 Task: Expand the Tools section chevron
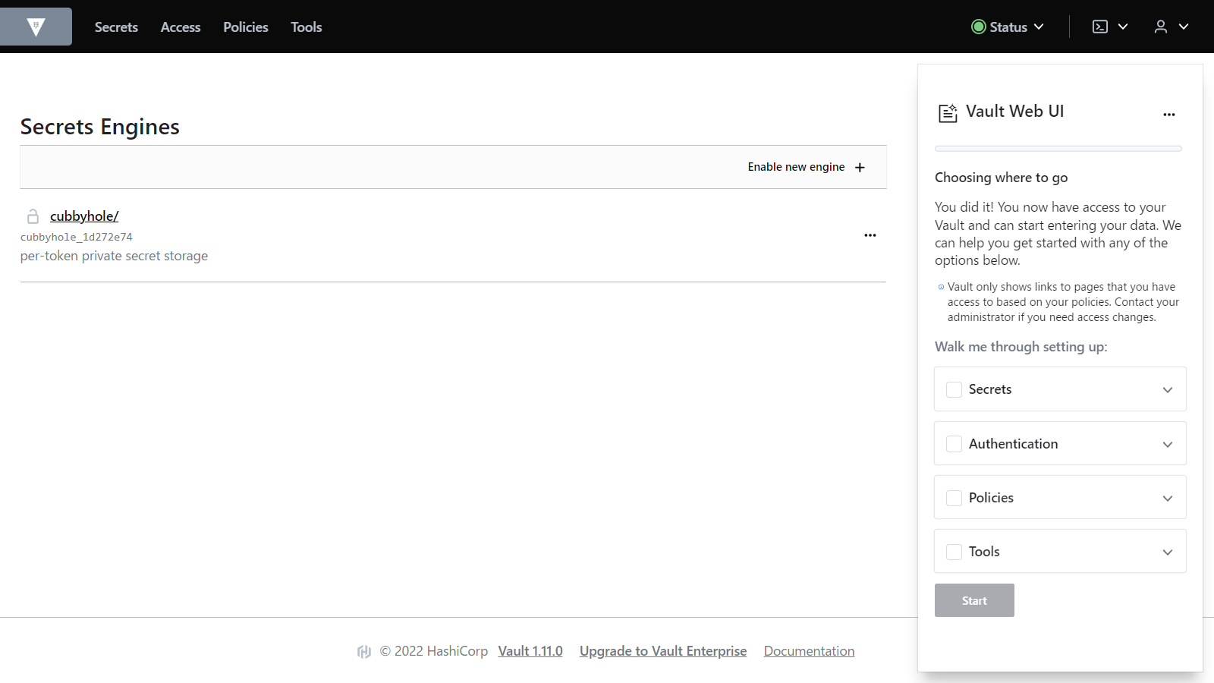pos(1167,552)
